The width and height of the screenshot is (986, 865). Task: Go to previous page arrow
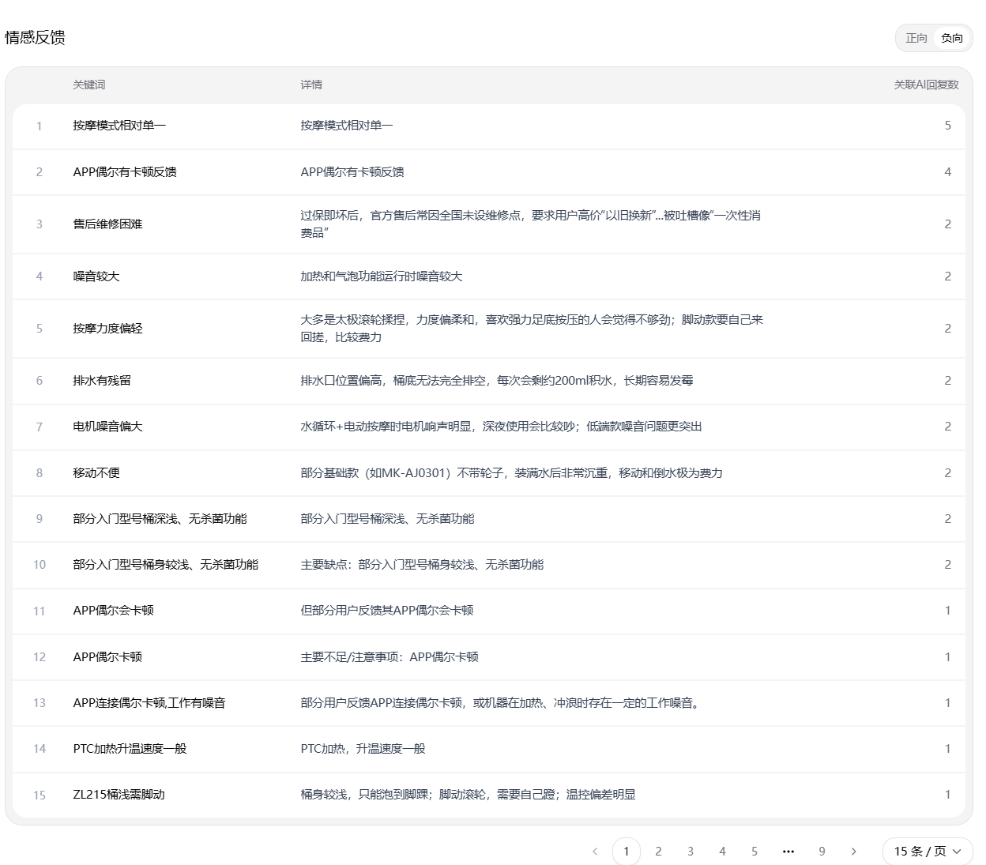(x=595, y=851)
